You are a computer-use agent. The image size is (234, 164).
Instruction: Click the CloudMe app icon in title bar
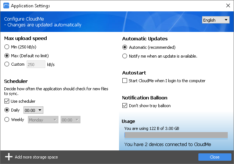click(6, 6)
